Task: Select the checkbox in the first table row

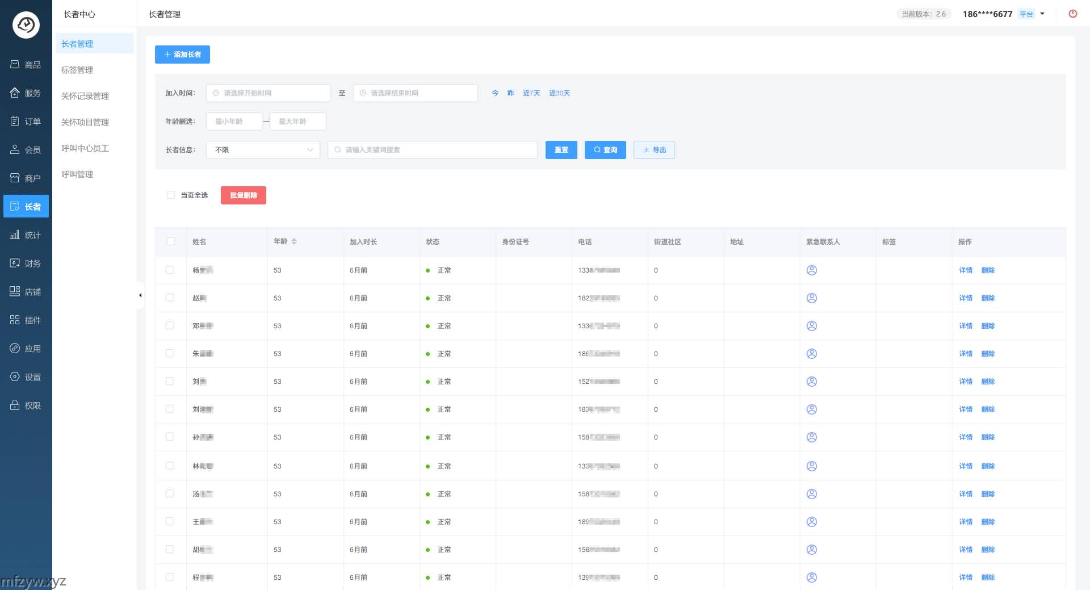Action: (170, 270)
